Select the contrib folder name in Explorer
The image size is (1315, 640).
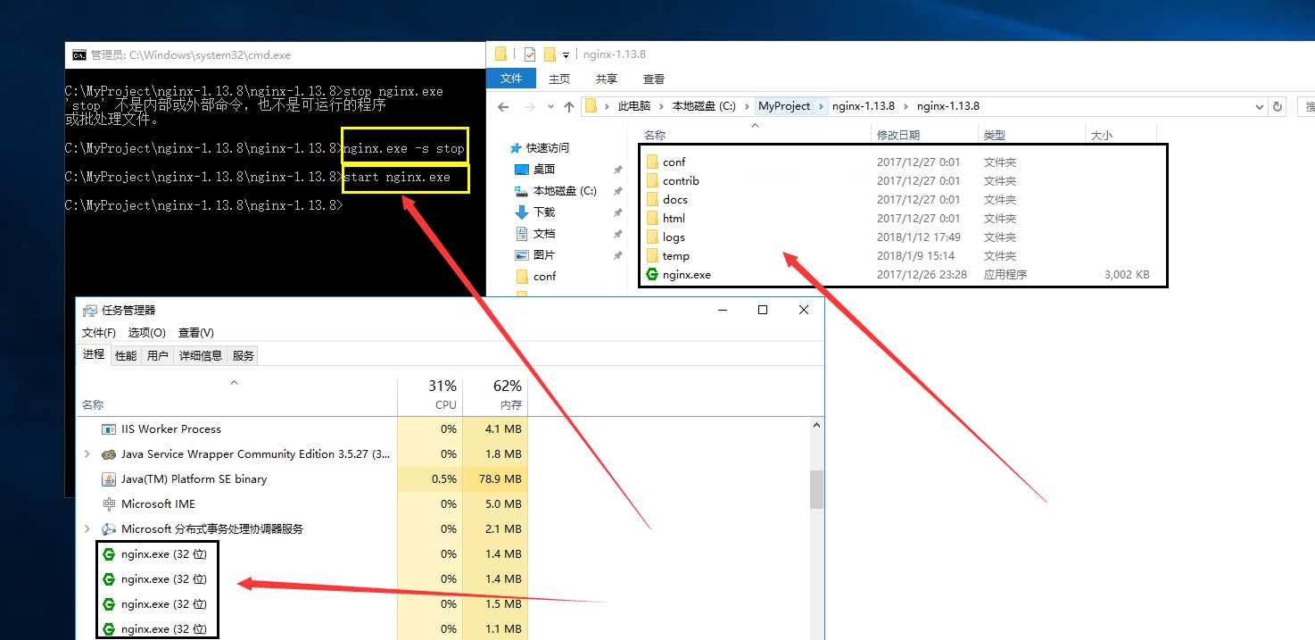681,181
